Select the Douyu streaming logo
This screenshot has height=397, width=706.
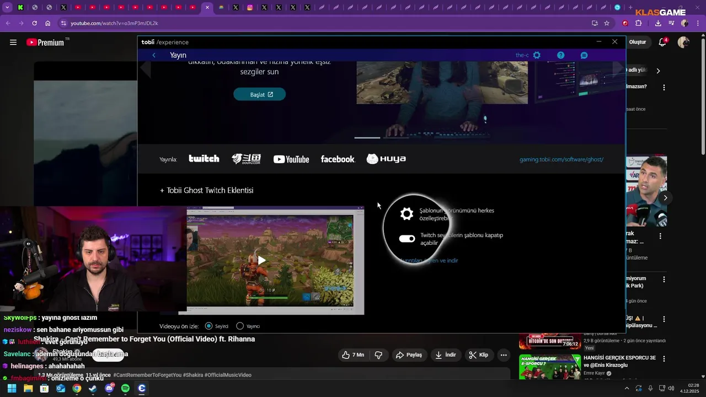tap(246, 159)
